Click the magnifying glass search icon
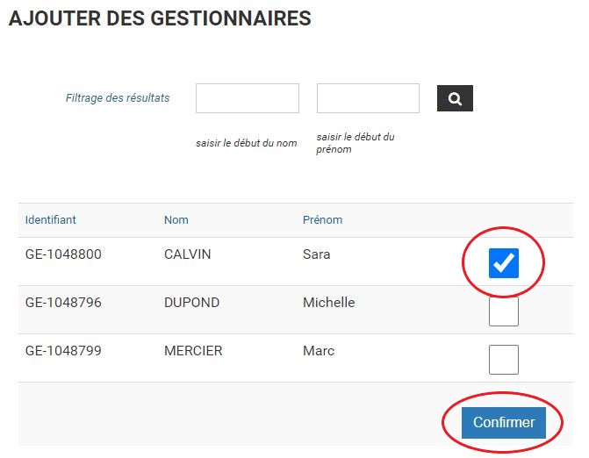Screen dimensions: 589x458 (x=455, y=98)
